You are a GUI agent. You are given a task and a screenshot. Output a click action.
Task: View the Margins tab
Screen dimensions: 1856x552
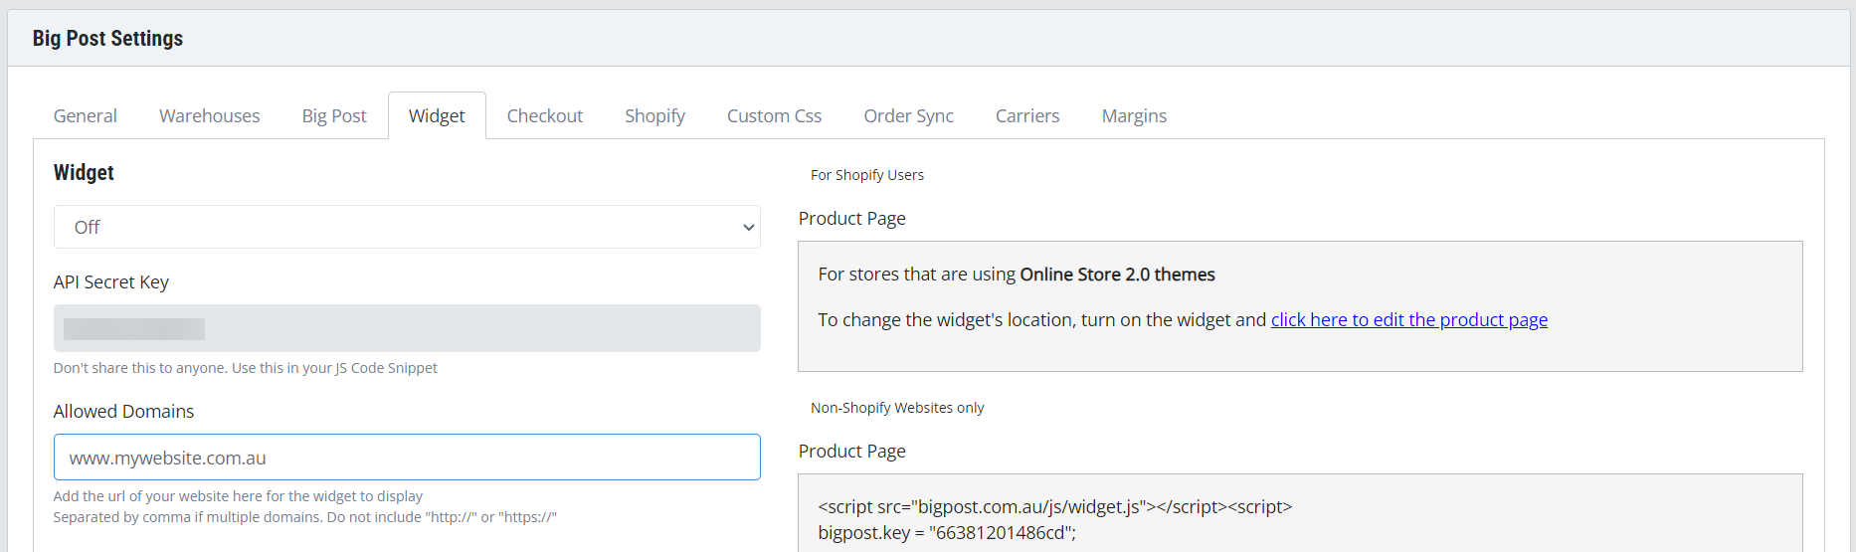[x=1134, y=116]
